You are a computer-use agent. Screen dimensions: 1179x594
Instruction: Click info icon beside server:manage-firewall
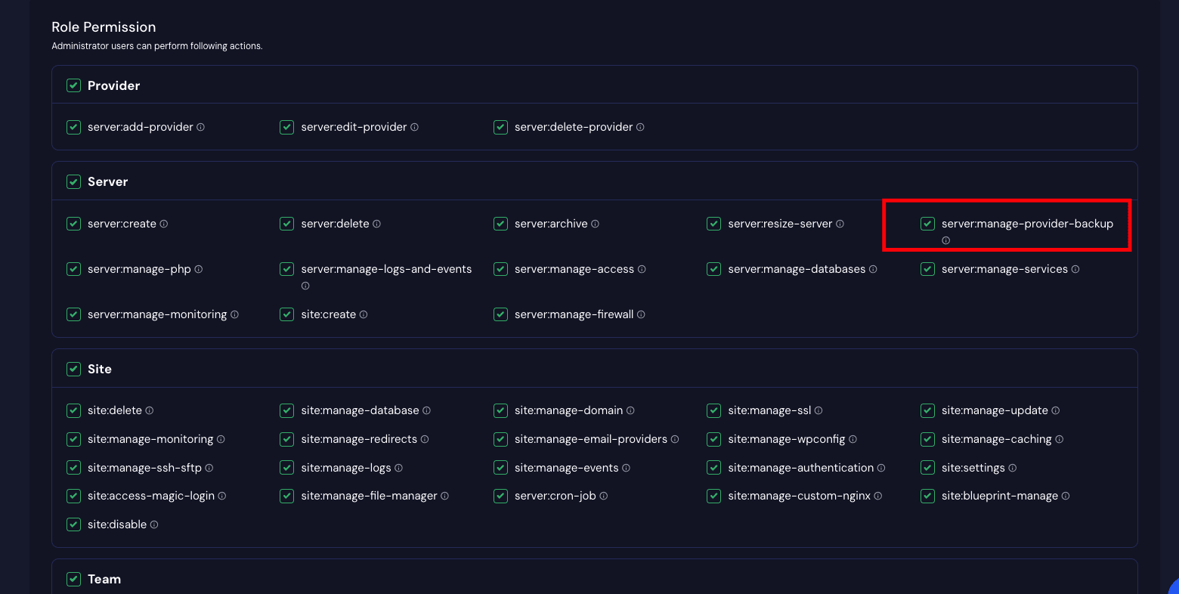coord(641,314)
